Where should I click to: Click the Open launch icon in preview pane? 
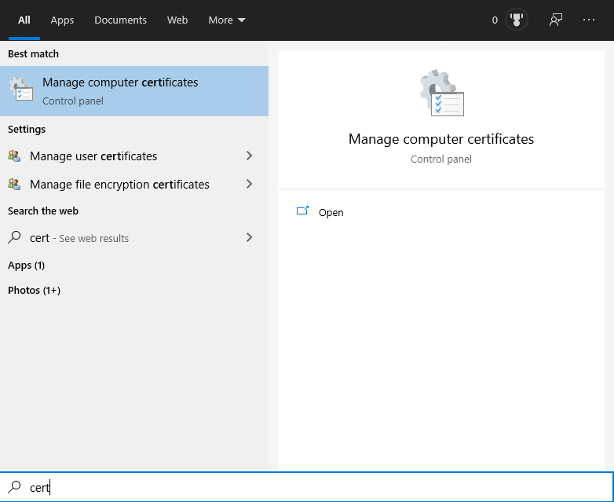pos(302,211)
